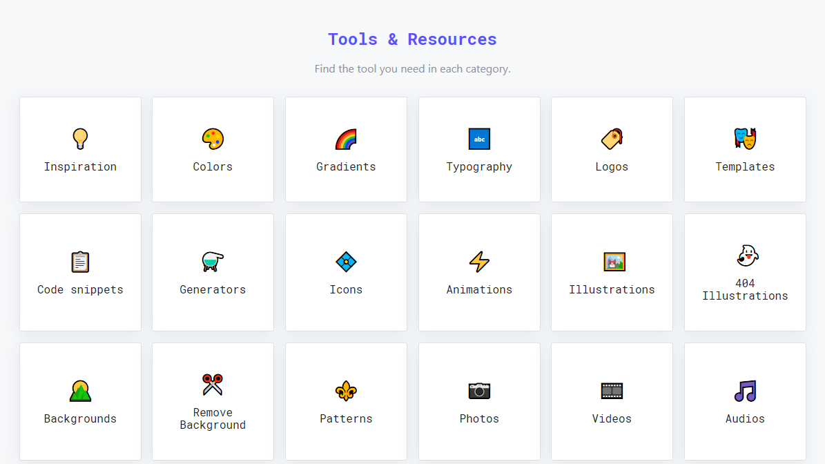Select the Code snippets label
This screenshot has height=464, width=825.
click(x=80, y=290)
